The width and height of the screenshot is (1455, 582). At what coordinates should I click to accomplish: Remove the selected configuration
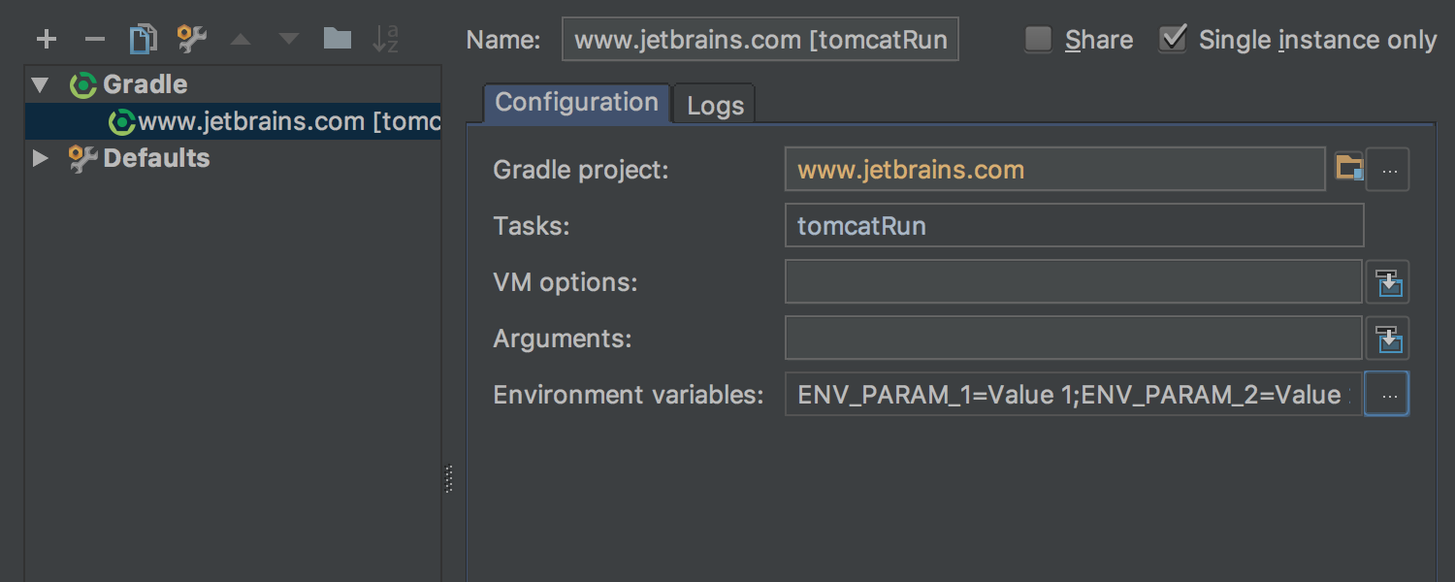tap(94, 40)
